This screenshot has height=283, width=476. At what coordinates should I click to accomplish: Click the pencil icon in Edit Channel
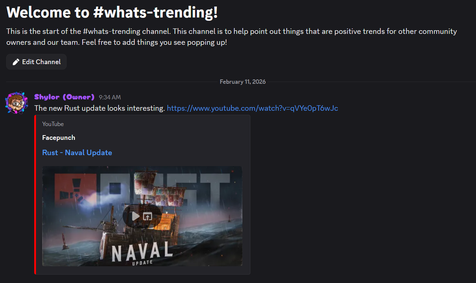[16, 62]
